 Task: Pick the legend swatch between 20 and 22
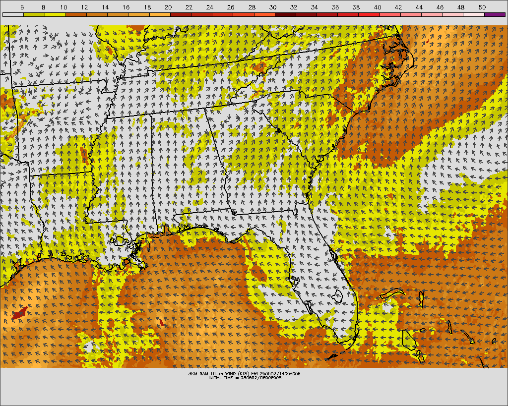[181, 14]
